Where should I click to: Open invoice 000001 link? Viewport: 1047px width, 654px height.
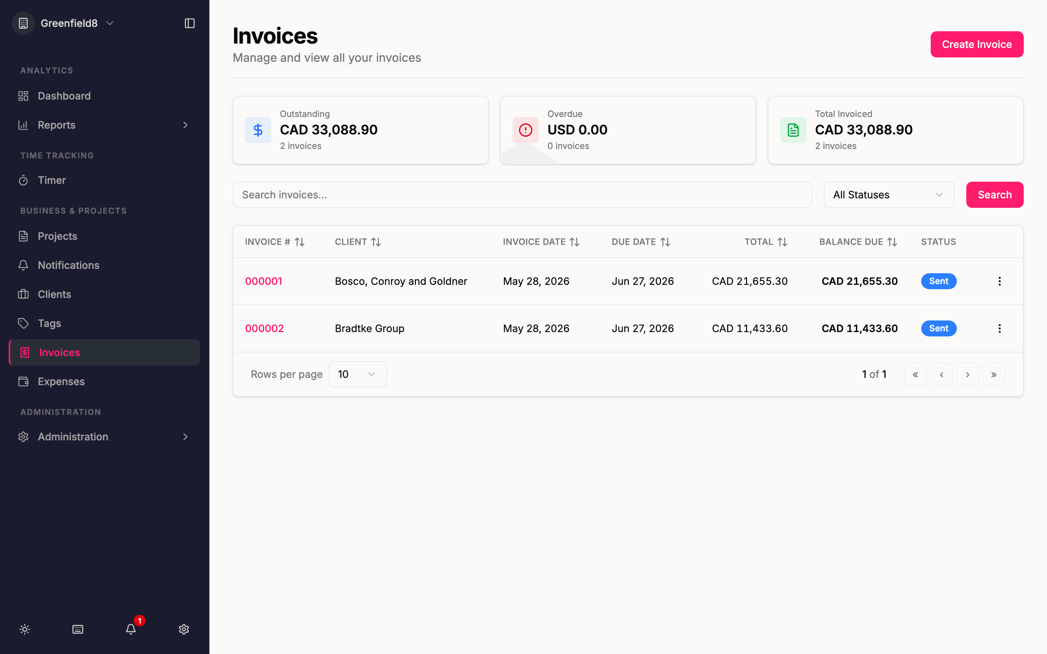pos(264,281)
